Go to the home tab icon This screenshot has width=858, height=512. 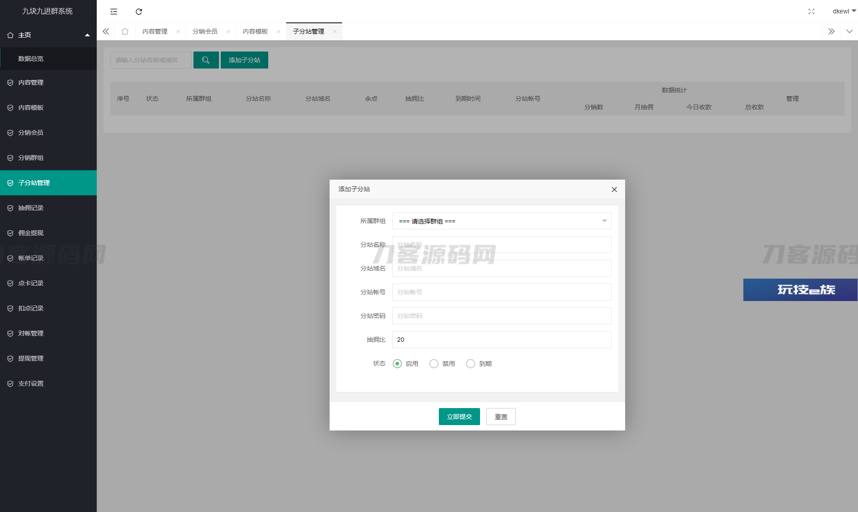(125, 31)
